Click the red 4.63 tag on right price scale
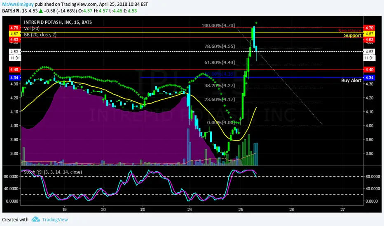 pyautogui.click(x=369, y=39)
